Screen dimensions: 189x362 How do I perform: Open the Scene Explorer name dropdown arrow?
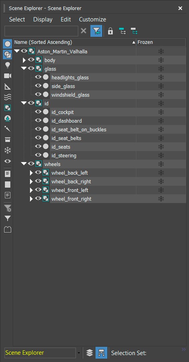pos(79,353)
